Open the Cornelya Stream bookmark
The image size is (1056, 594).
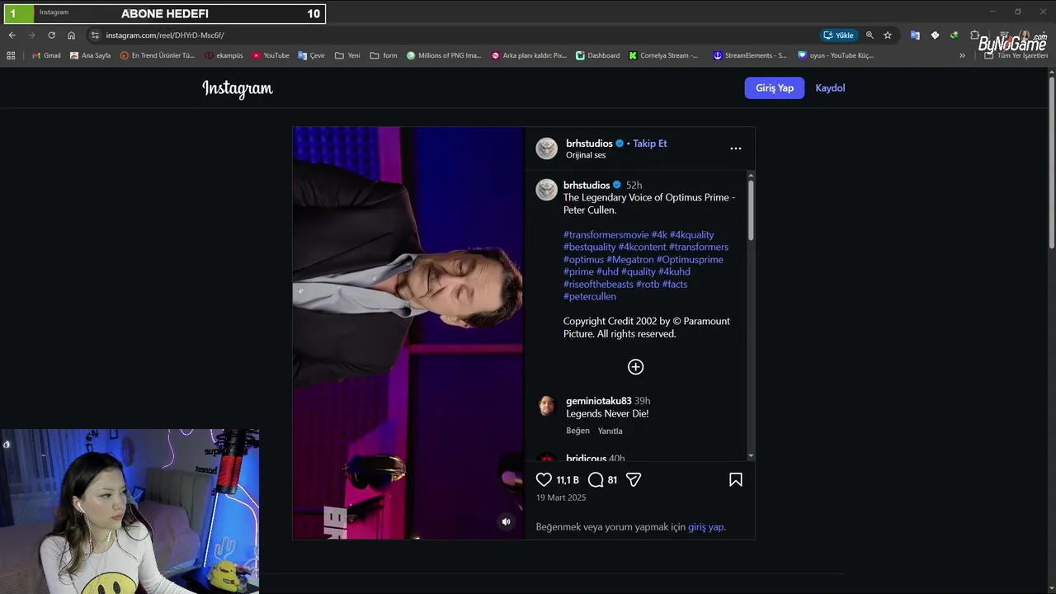tap(663, 55)
